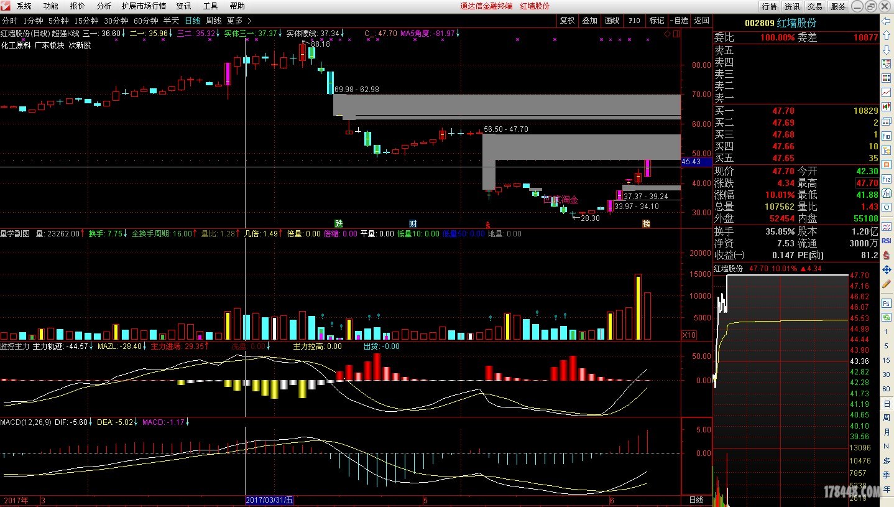
Task: Click the red dollar sign sidebar icon
Action: [886, 255]
